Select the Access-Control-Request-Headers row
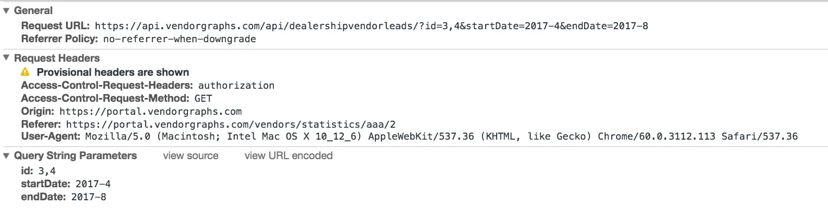This screenshot has width=828, height=223. (148, 85)
